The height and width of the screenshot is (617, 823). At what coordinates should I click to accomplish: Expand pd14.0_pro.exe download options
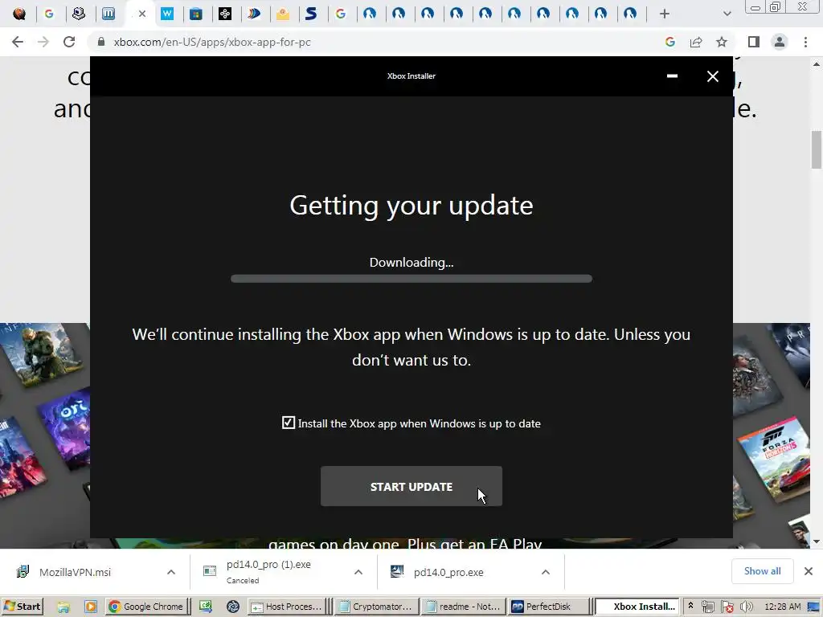tap(546, 572)
